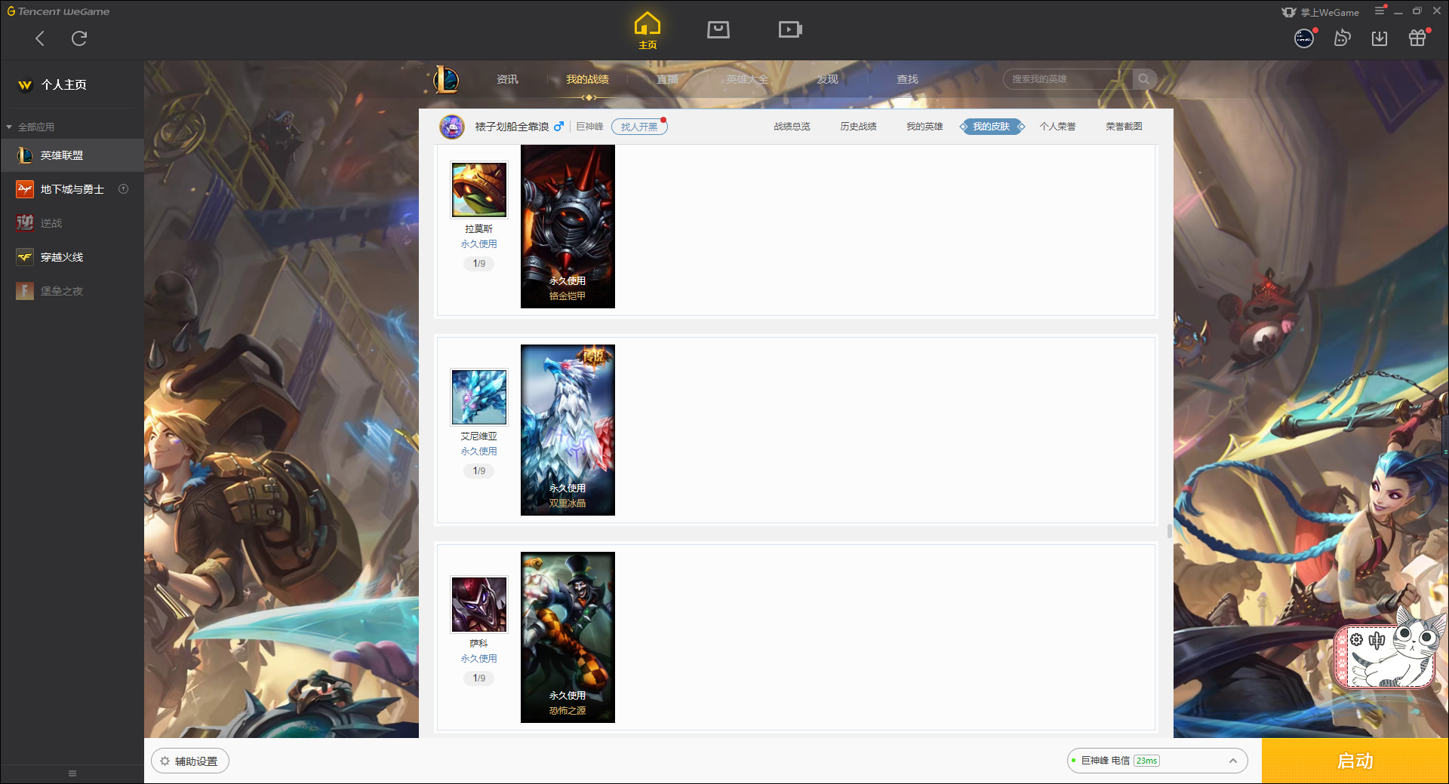Select 英雄联盟 in the game list
The height and width of the screenshot is (784, 1449).
pyautogui.click(x=72, y=155)
